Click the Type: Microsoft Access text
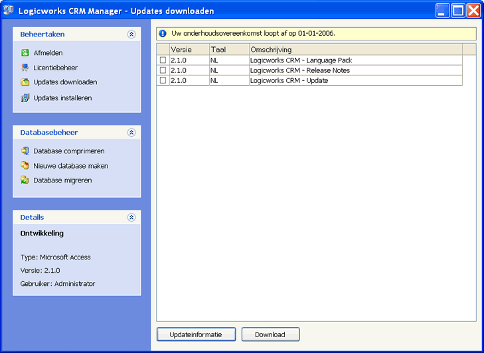Image resolution: width=484 pixels, height=353 pixels. coord(56,257)
